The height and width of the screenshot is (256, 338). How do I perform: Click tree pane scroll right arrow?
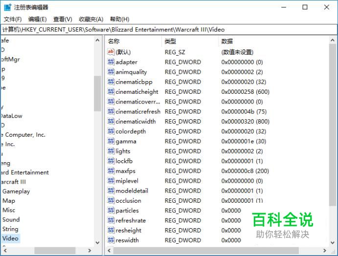pyautogui.click(x=90, y=251)
